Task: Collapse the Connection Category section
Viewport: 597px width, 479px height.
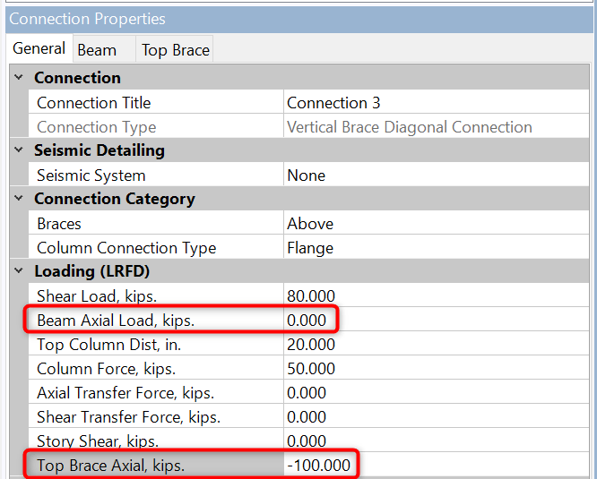Action: click(x=19, y=199)
